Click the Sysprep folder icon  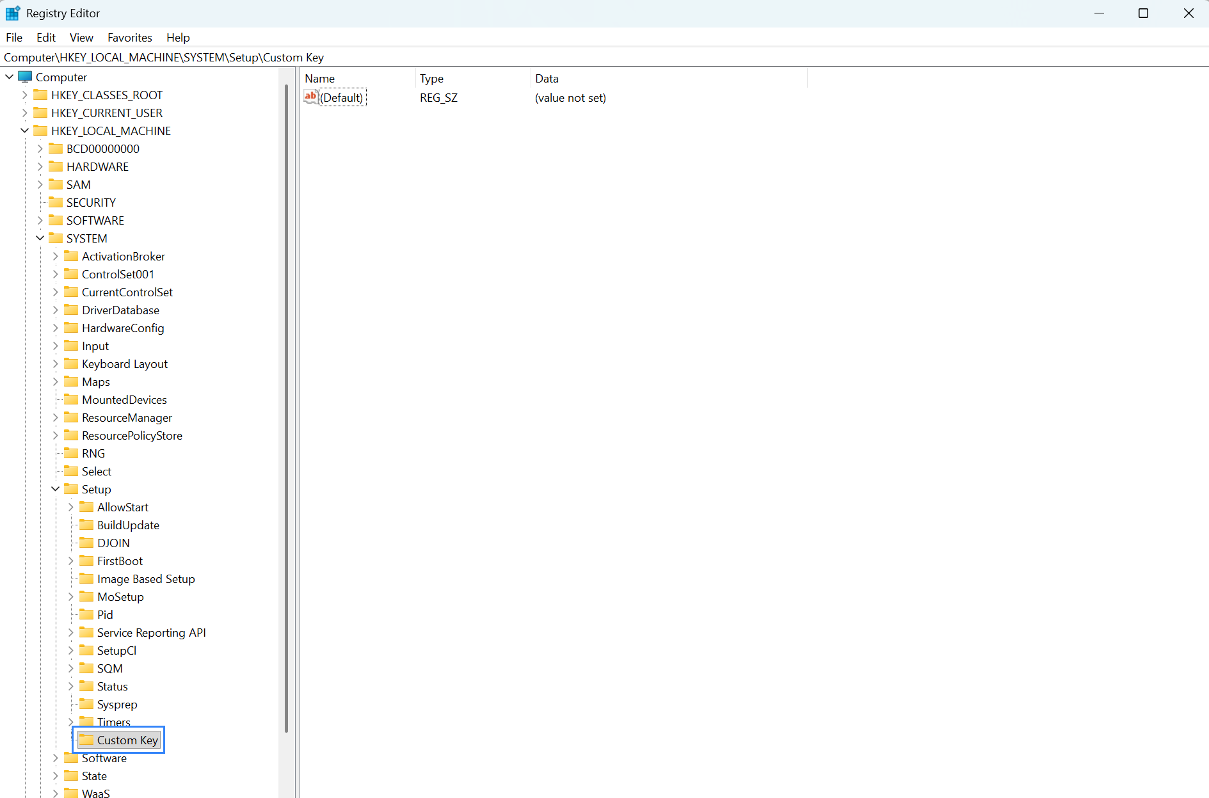pos(86,704)
